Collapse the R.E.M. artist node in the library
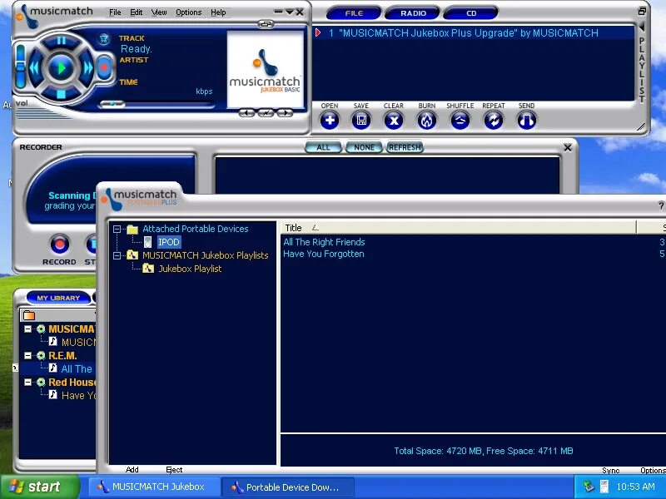 pos(27,356)
